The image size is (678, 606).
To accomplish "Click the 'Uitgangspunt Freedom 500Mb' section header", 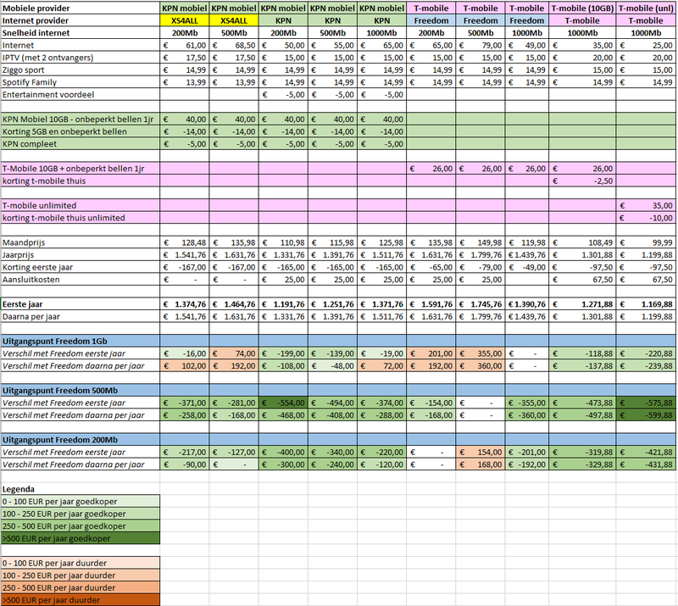I will click(81, 391).
